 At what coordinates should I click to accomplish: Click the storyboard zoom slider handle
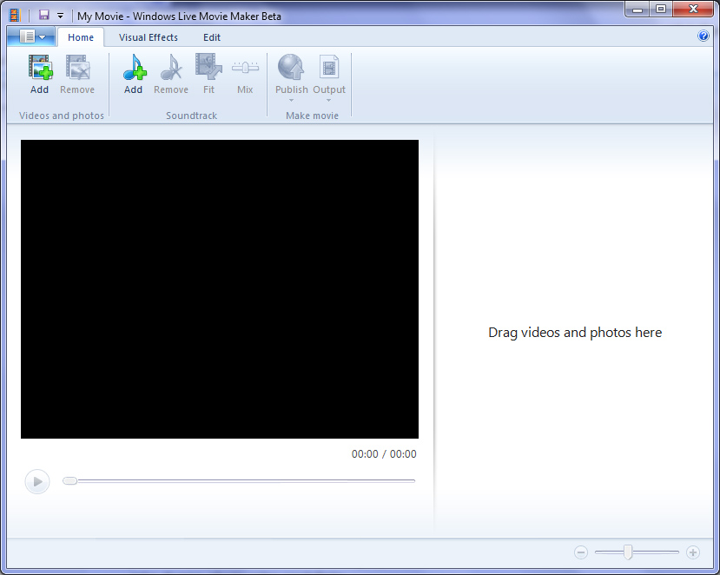pos(628,552)
